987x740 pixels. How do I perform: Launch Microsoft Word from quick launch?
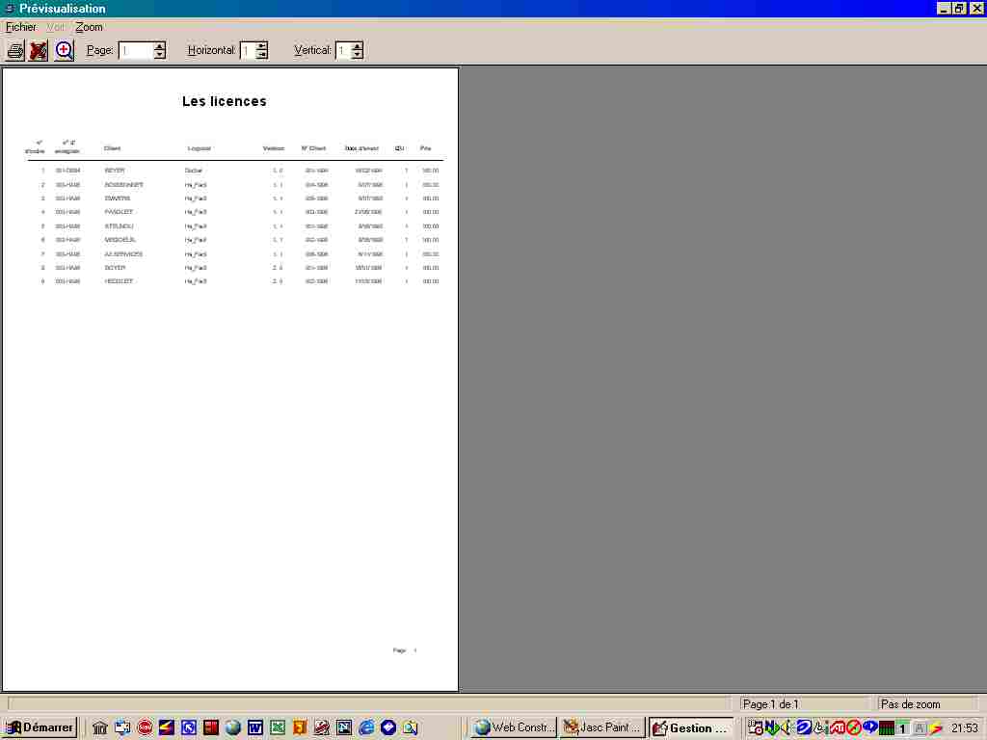tap(254, 728)
